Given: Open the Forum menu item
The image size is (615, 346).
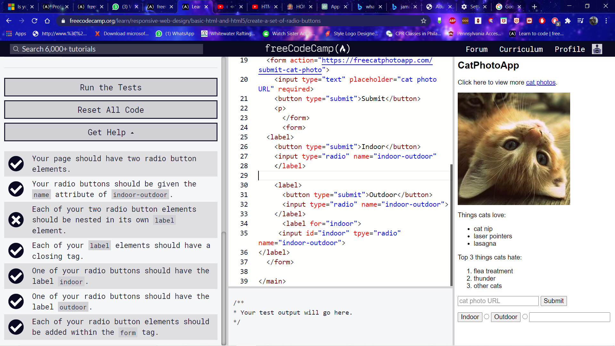Looking at the screenshot, I should pos(477,49).
